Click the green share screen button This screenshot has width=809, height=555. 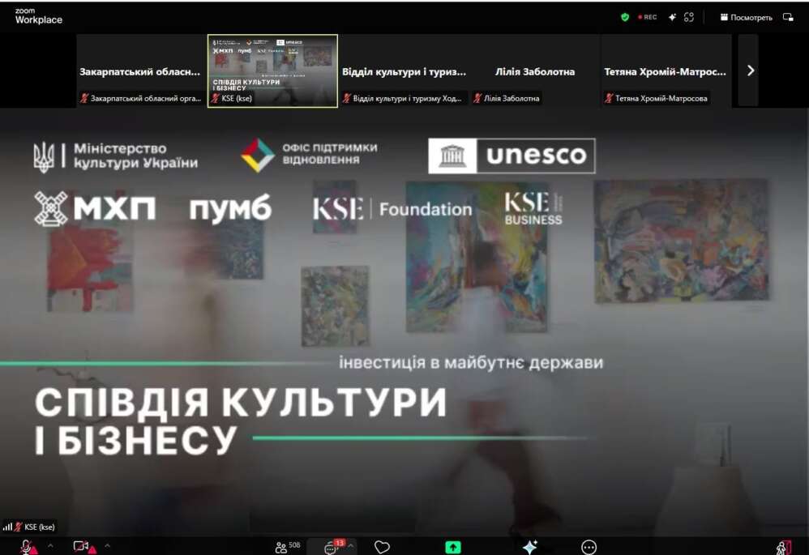453,547
